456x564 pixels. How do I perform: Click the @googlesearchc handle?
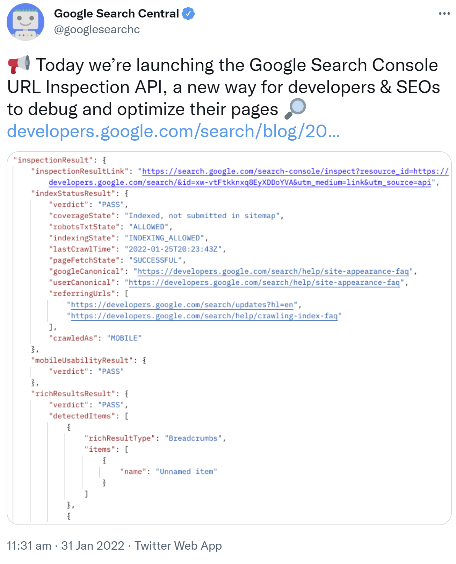[96, 30]
